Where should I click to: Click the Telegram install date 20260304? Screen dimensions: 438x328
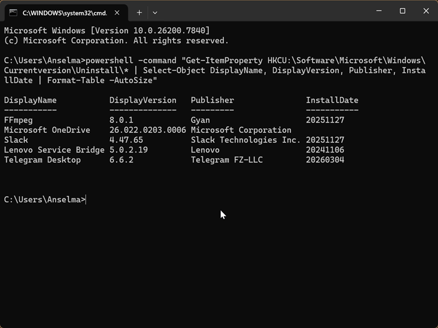coord(325,160)
